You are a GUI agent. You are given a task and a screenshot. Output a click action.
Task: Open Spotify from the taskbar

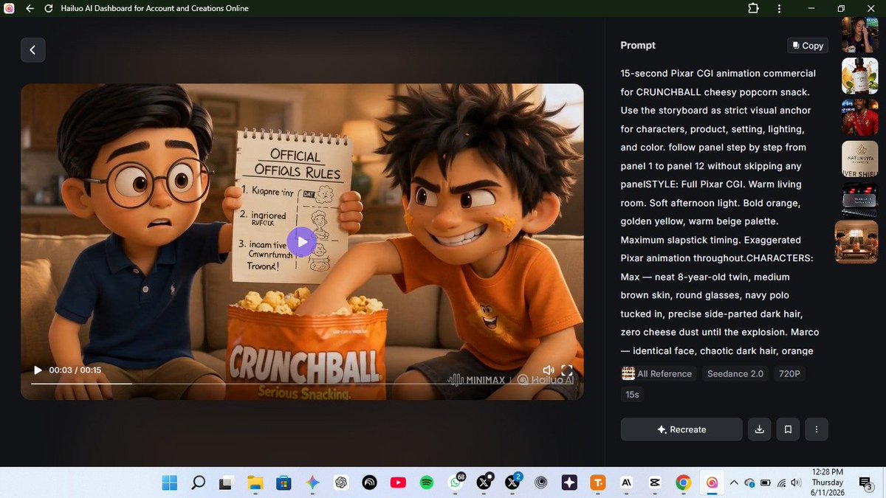point(426,483)
